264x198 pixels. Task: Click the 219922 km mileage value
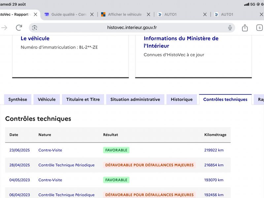(214, 150)
